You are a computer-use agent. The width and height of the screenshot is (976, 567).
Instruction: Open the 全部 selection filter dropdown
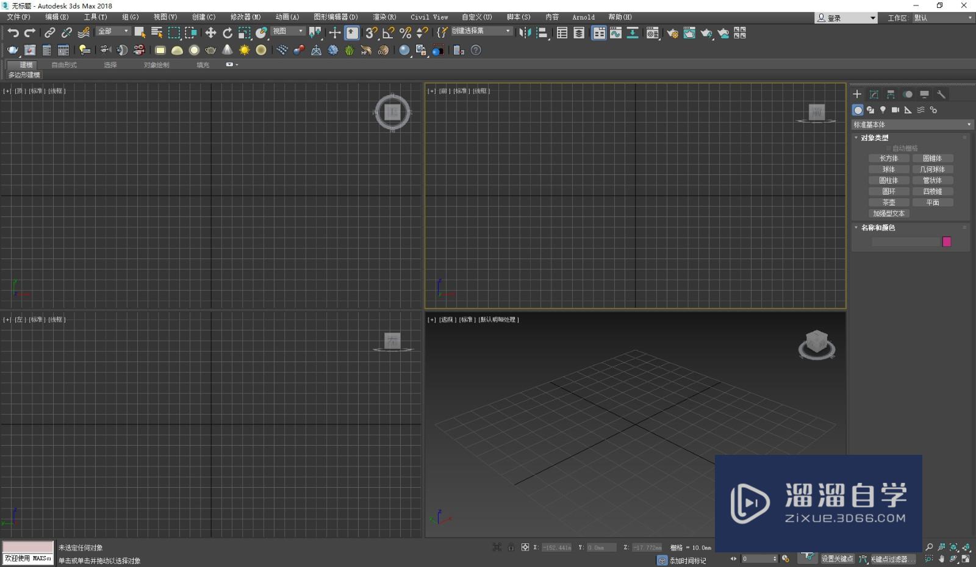click(x=113, y=31)
